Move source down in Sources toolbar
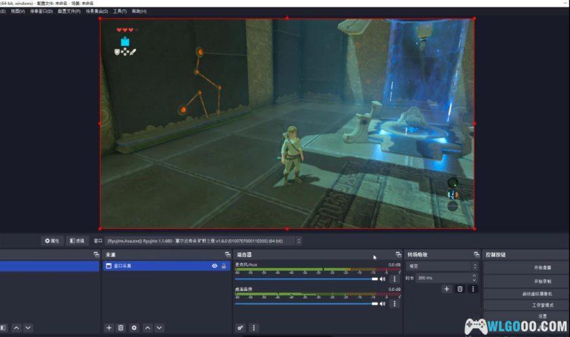This screenshot has width=570, height=337. pos(159,328)
